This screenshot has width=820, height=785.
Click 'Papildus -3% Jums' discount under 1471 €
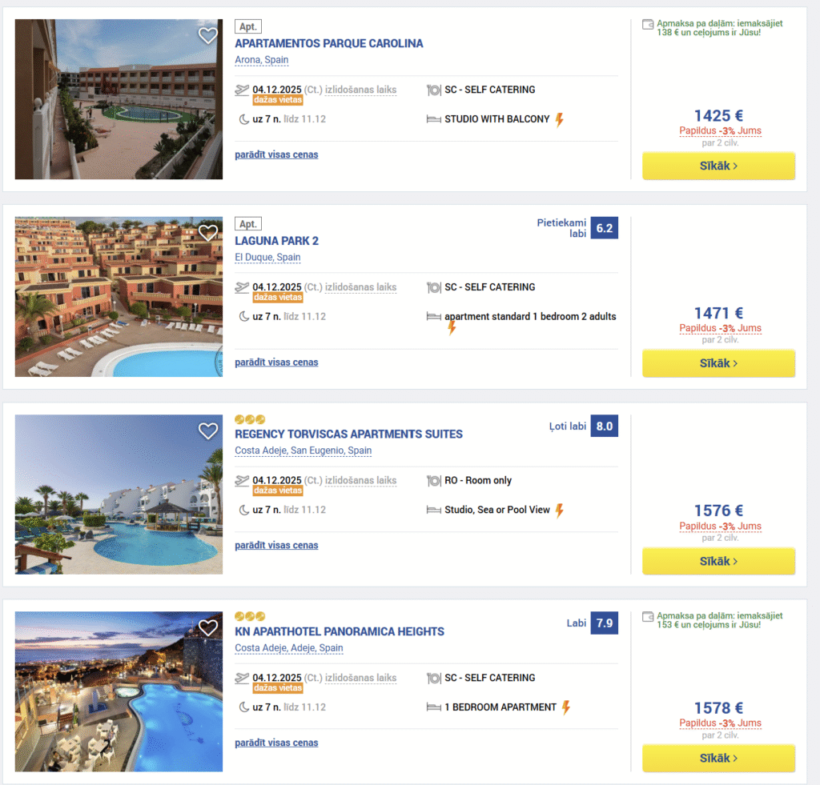[720, 328]
